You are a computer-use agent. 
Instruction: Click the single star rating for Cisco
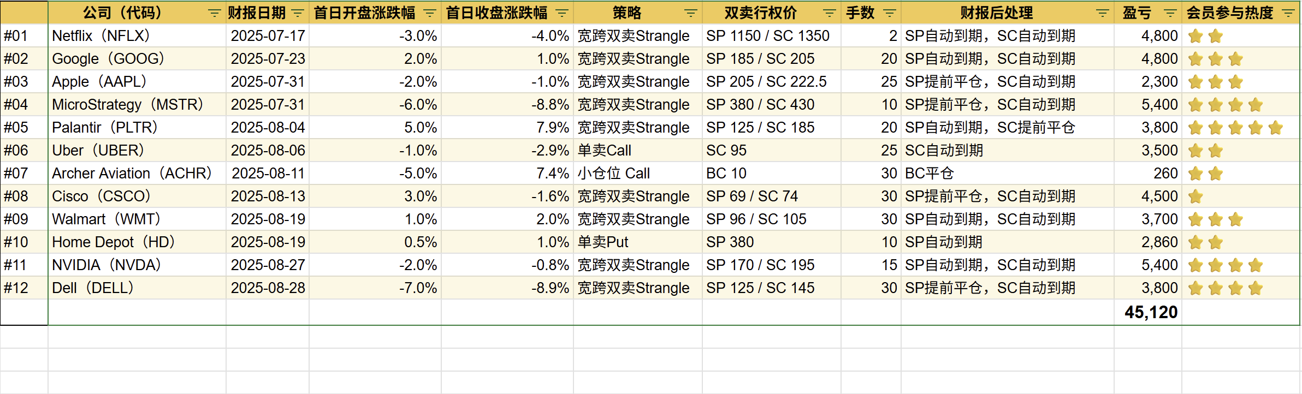coord(1196,196)
